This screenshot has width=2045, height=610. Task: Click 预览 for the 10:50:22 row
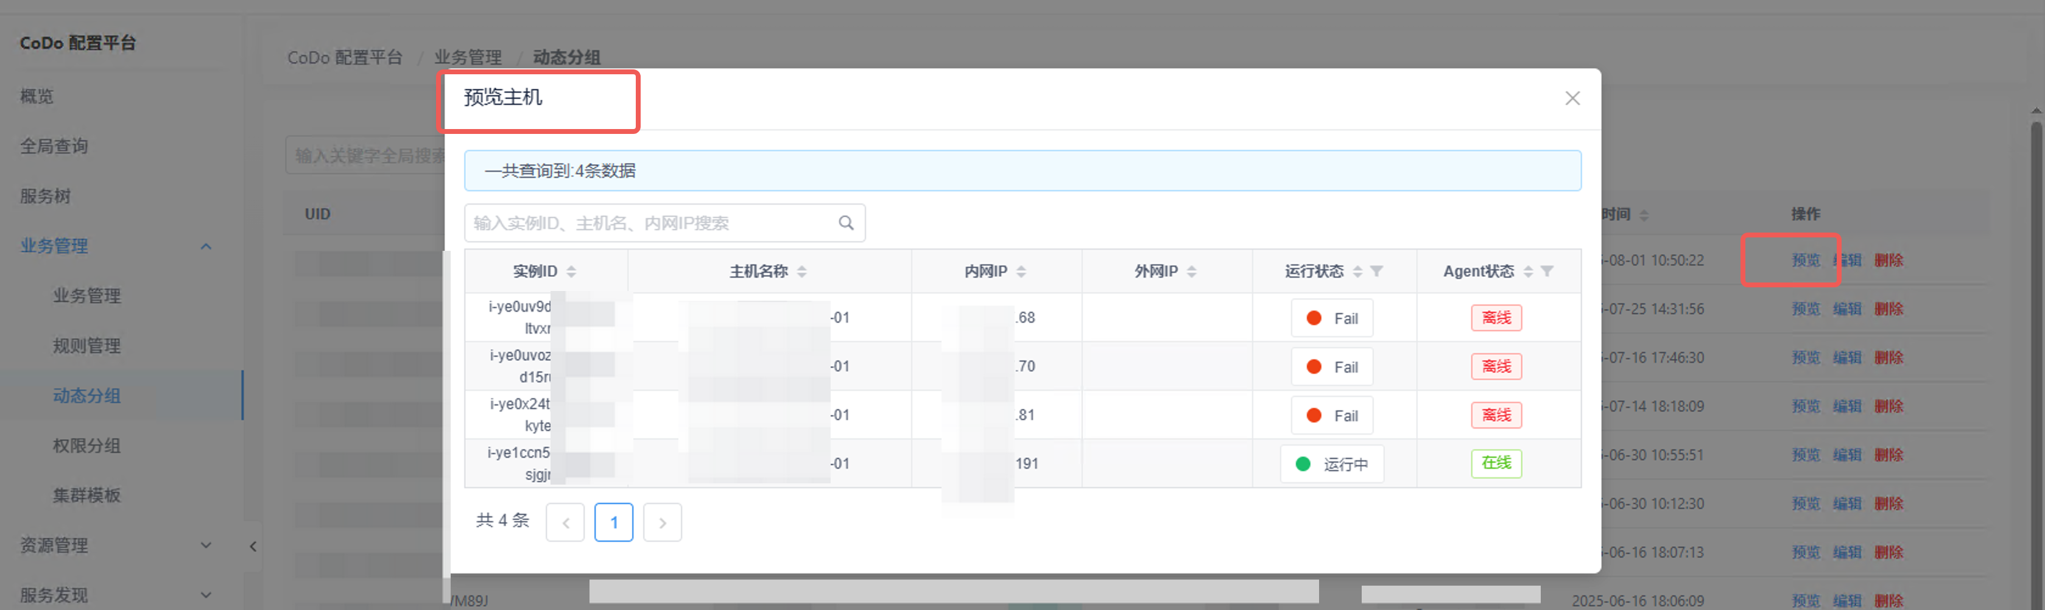tap(1805, 260)
